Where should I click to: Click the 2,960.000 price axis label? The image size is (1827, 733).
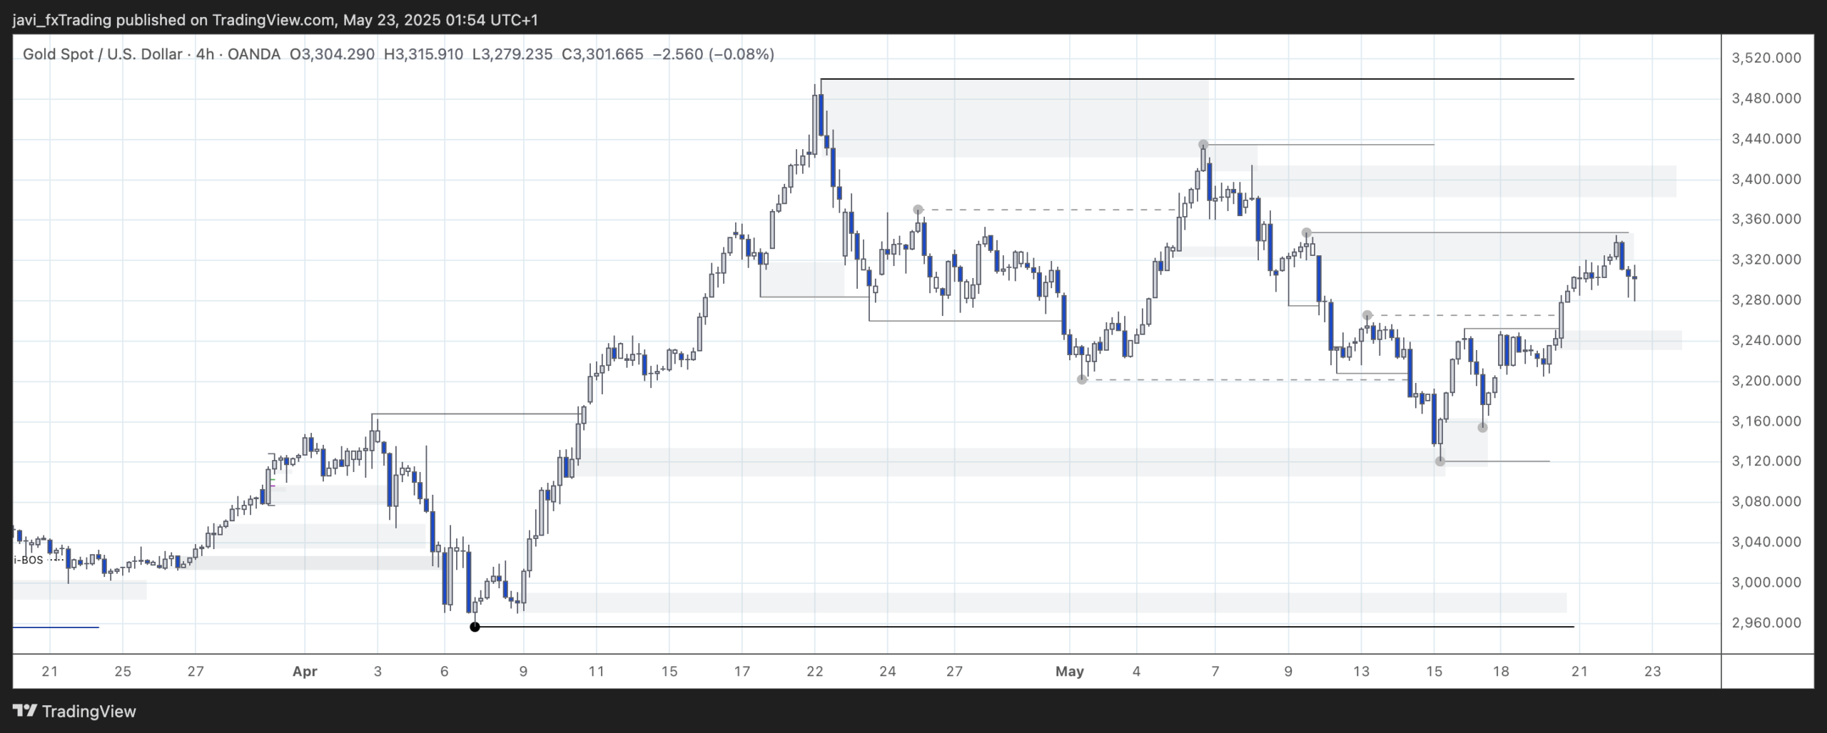point(1766,622)
